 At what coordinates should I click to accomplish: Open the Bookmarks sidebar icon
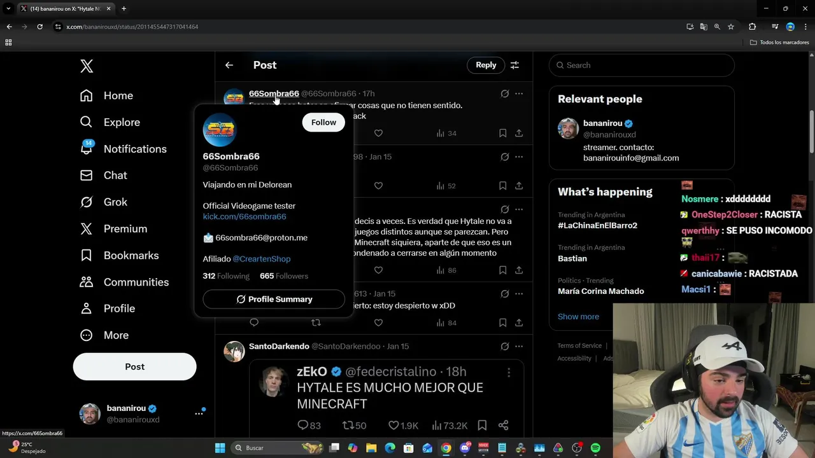tap(87, 255)
